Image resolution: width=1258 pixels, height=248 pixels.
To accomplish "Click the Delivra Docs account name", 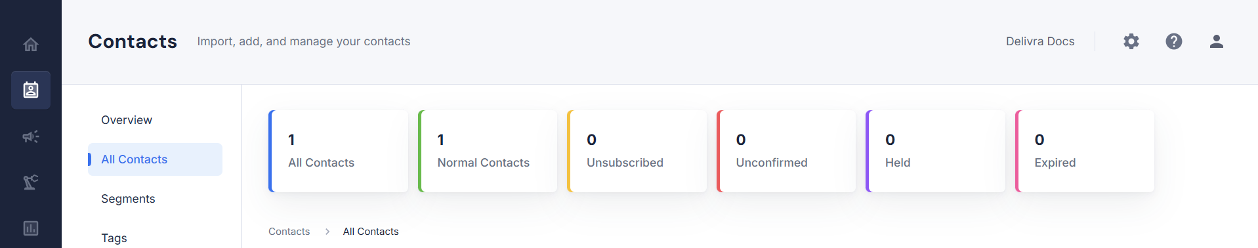I will click(1040, 41).
